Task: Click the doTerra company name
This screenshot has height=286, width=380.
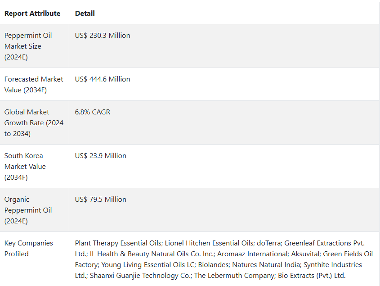Action: tap(268, 243)
